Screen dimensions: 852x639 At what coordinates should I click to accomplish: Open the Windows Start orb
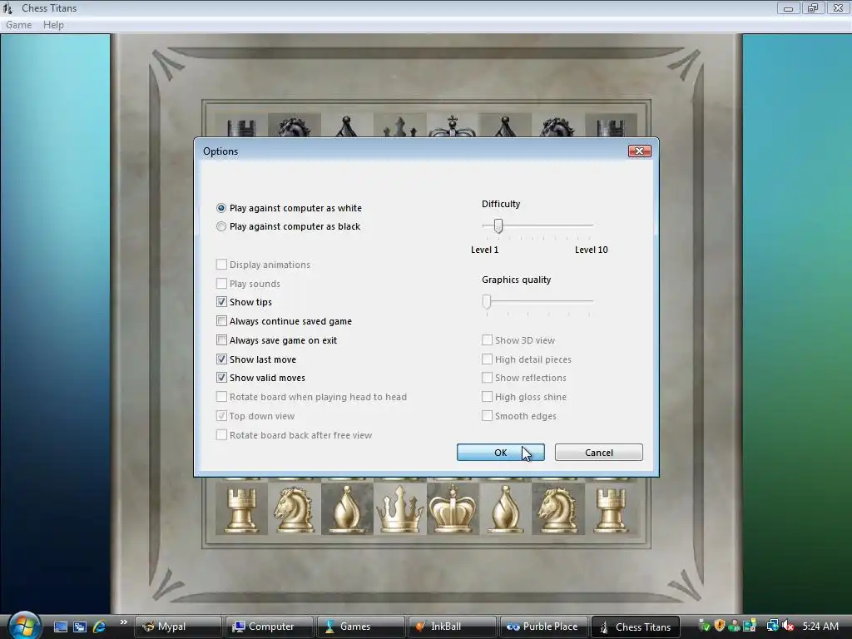click(x=24, y=626)
